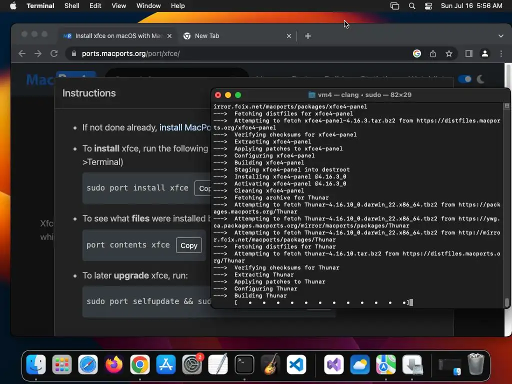Open Safari from the Dock
Screen dimensions: 512x384
coord(88,364)
